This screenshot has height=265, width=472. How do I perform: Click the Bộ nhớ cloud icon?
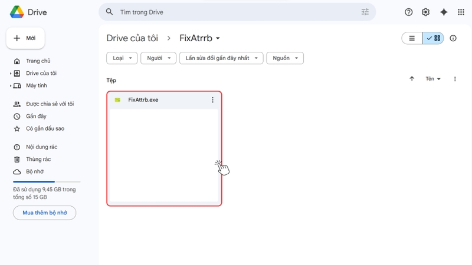click(x=17, y=172)
